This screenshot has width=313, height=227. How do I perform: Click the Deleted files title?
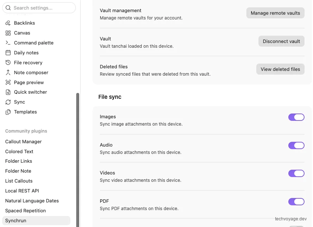pos(113,67)
